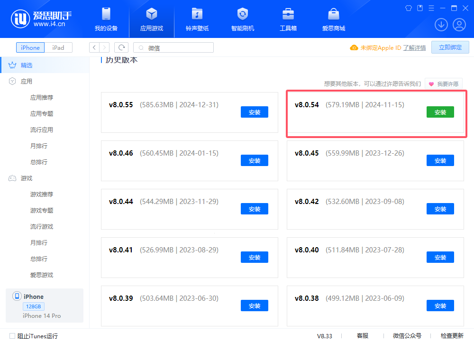Open the 智能刷机 flashing tool
Viewport: 474px width, 343px height.
[242, 19]
